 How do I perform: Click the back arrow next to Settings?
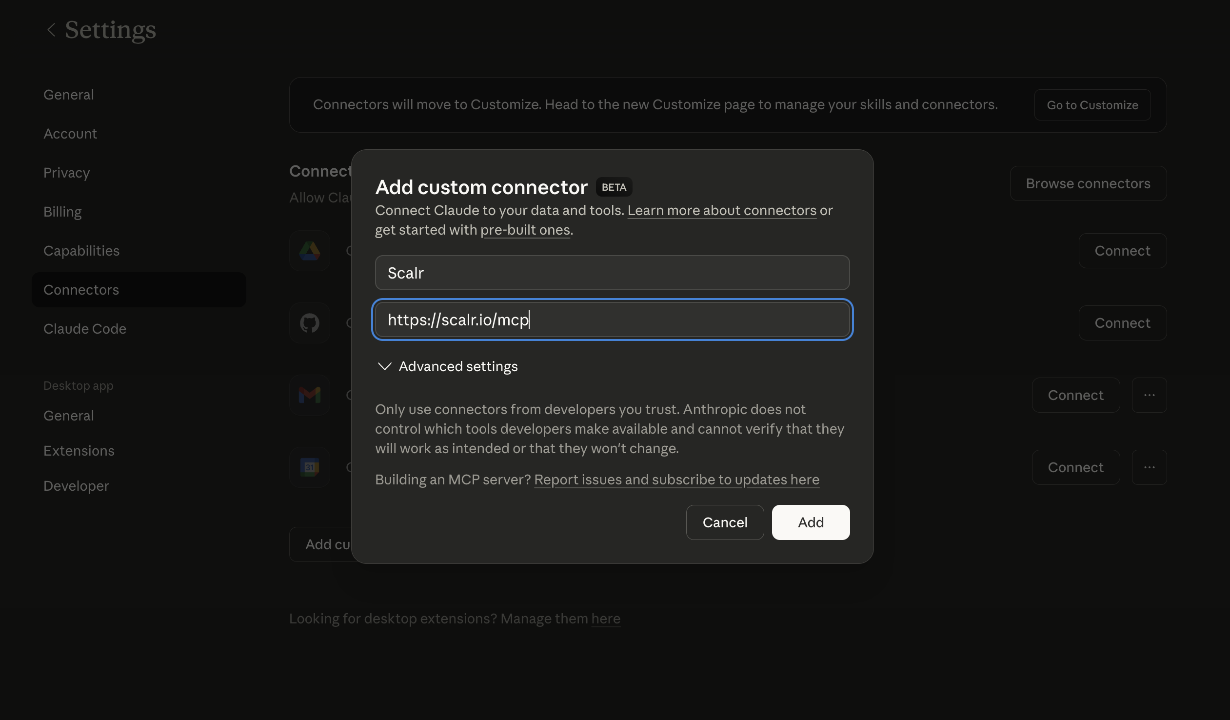pos(51,30)
